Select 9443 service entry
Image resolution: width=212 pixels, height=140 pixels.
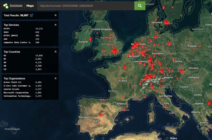6,32
